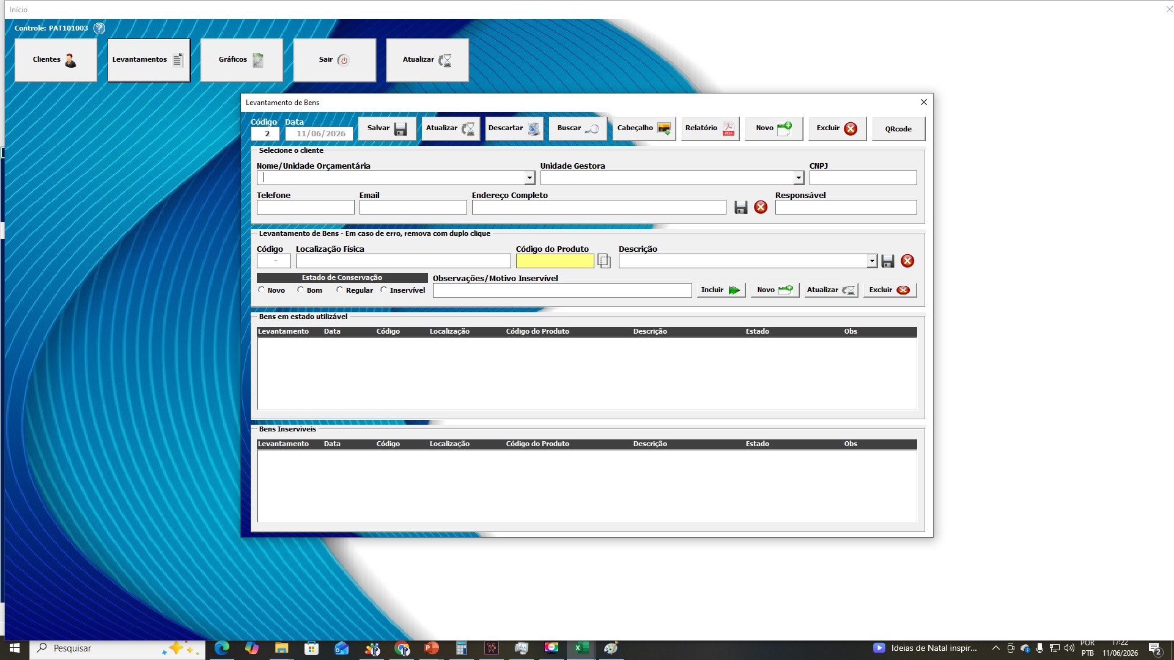
Task: Click the Início window title
Action: point(18,9)
